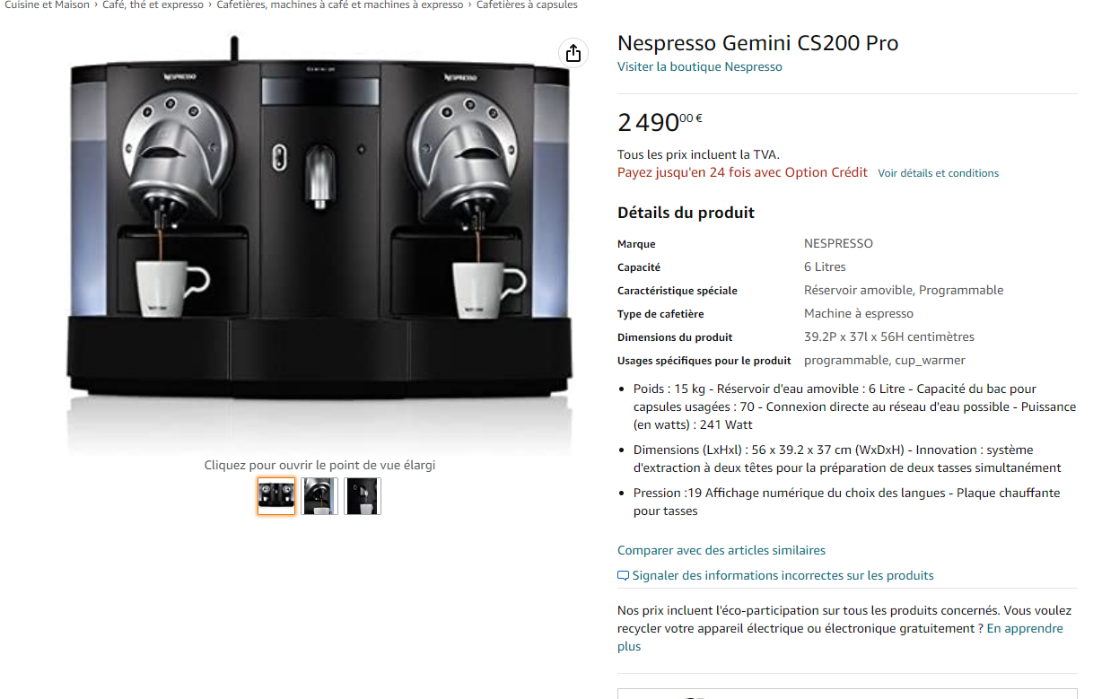Open the Cuisine et Maison breadcrumb
This screenshot has height=699, width=1093.
47,5
